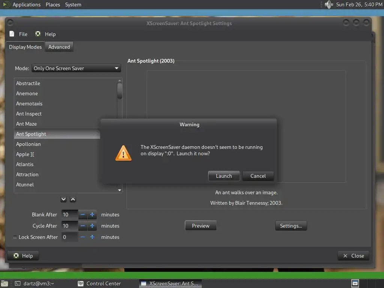Click the Applications menu logo icon
The width and height of the screenshot is (384, 288).
click(x=6, y=4)
